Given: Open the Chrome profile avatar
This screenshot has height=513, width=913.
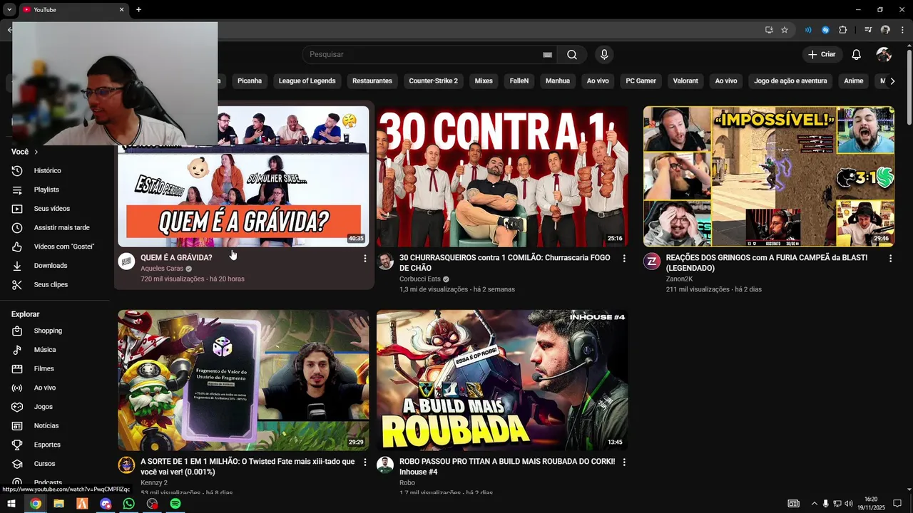Looking at the screenshot, I should [885, 30].
